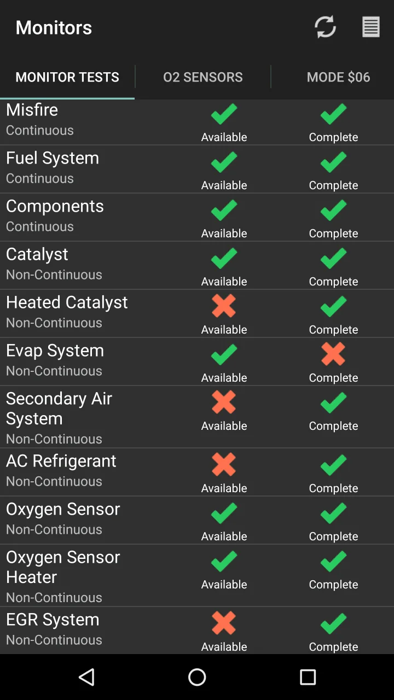Click the red X for Heated Catalyst availability
This screenshot has height=700, width=394.
click(224, 306)
